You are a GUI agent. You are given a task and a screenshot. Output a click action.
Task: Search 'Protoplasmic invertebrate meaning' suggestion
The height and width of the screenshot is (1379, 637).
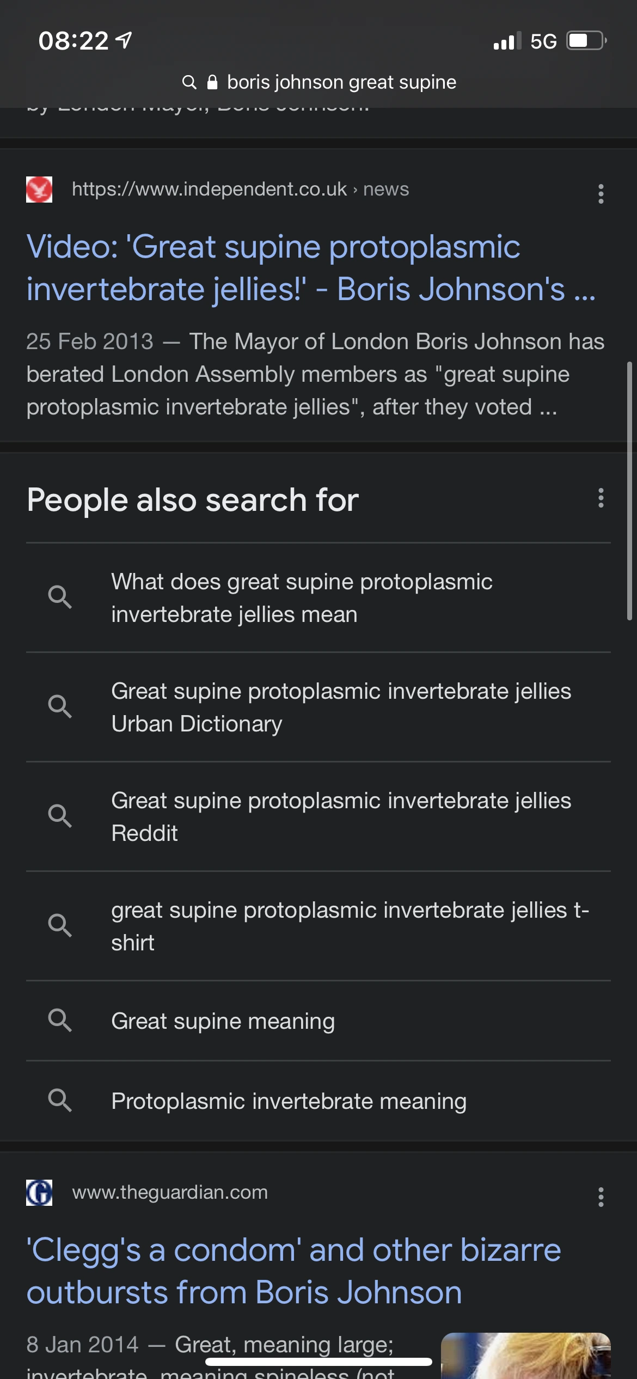(289, 1101)
